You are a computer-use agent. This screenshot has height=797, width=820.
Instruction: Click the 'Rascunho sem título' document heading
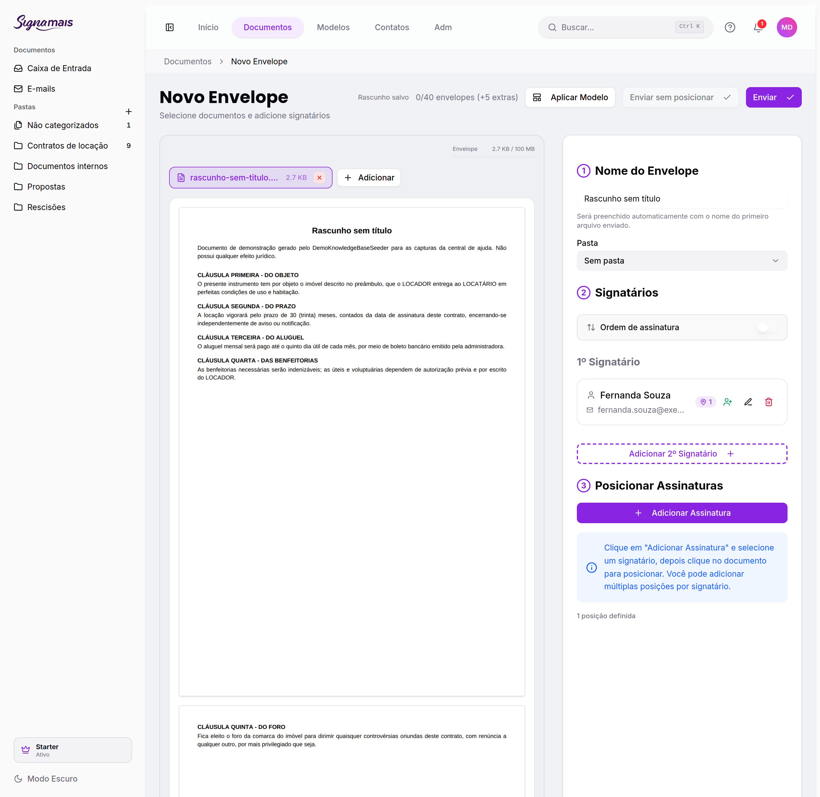352,231
